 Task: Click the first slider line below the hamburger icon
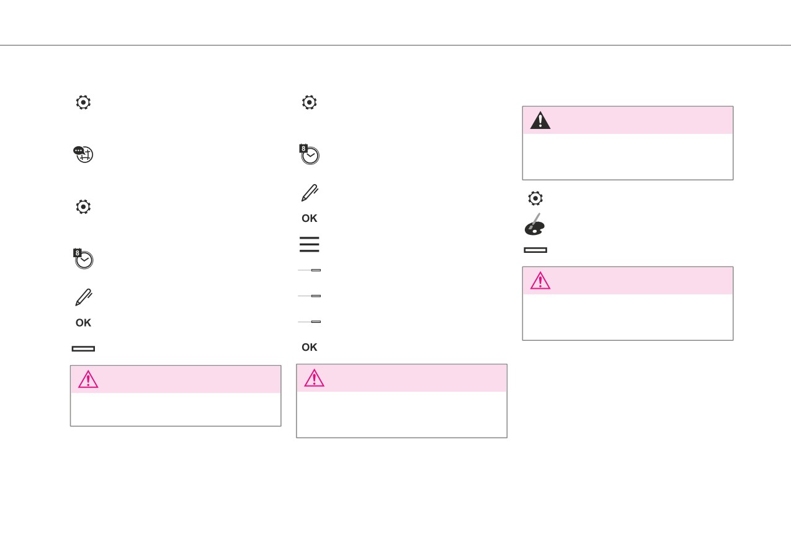[309, 270]
